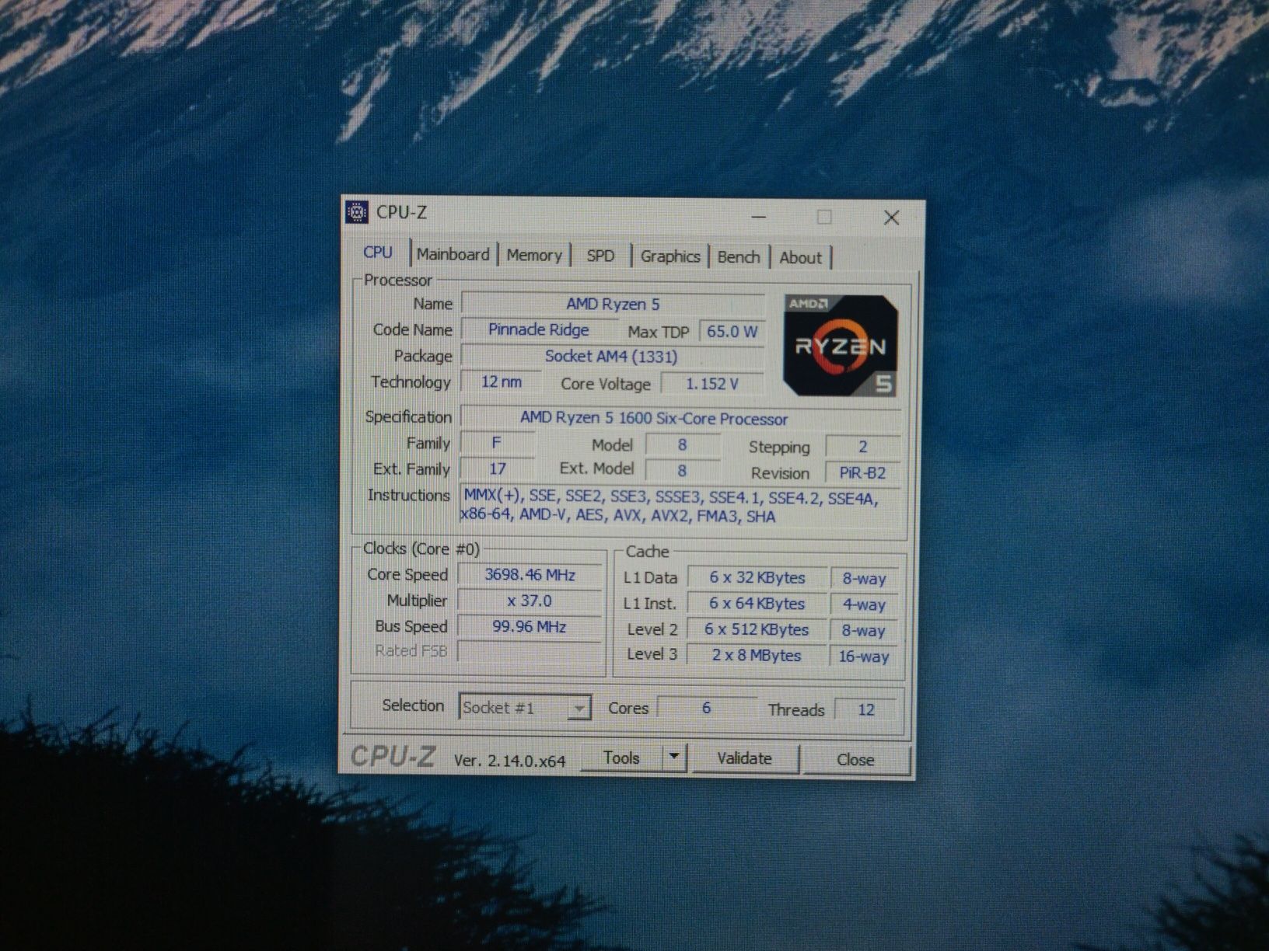Click the CPU-Z app icon in title bar
The image size is (1269, 951).
tap(356, 212)
